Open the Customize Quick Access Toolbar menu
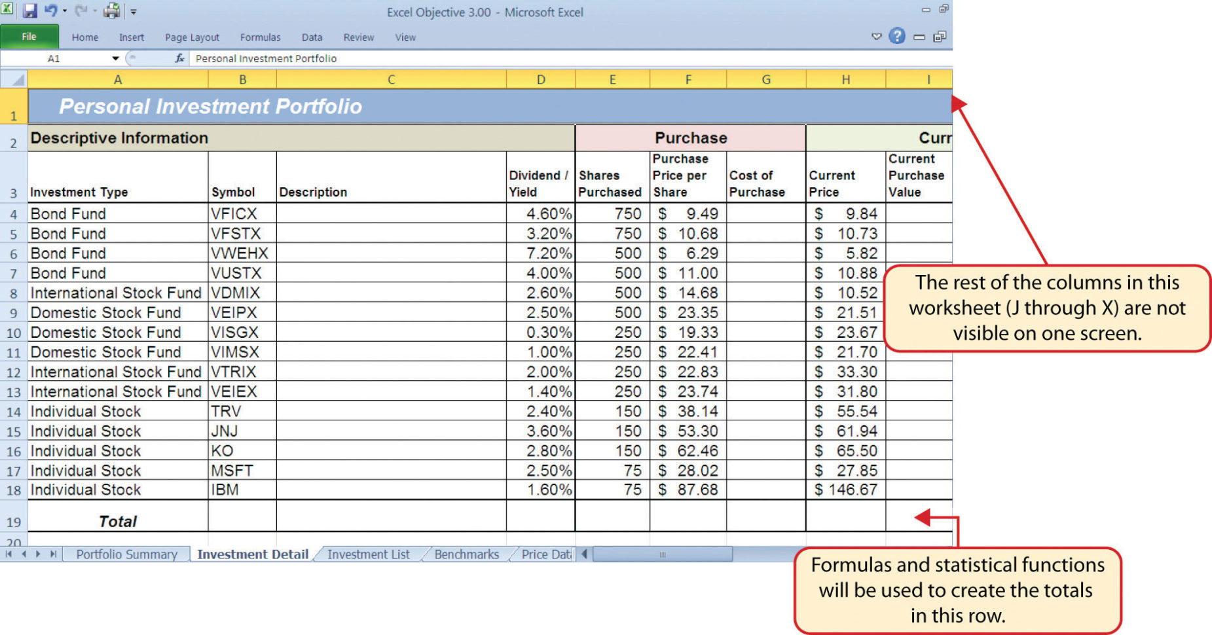The image size is (1212, 635). [133, 11]
